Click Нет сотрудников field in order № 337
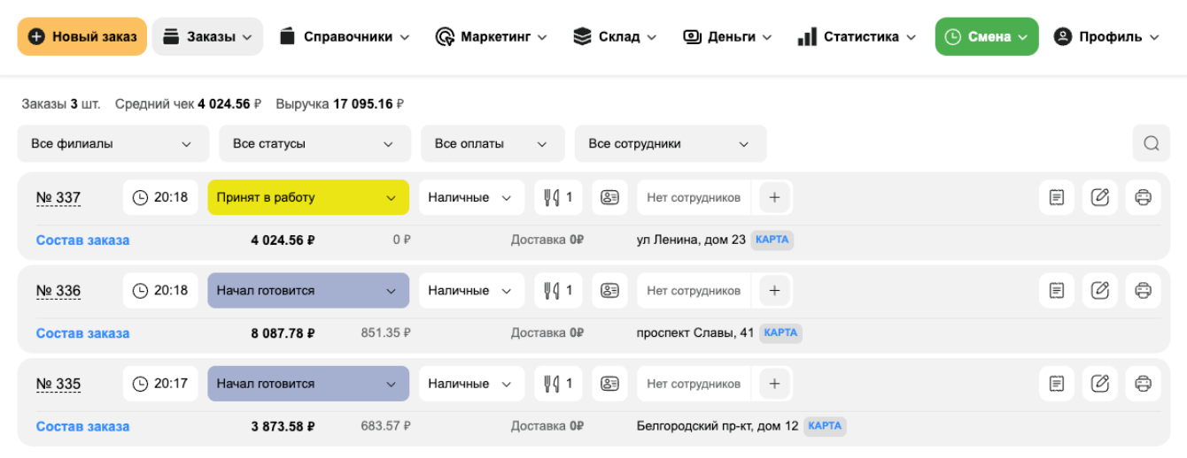 click(x=694, y=198)
